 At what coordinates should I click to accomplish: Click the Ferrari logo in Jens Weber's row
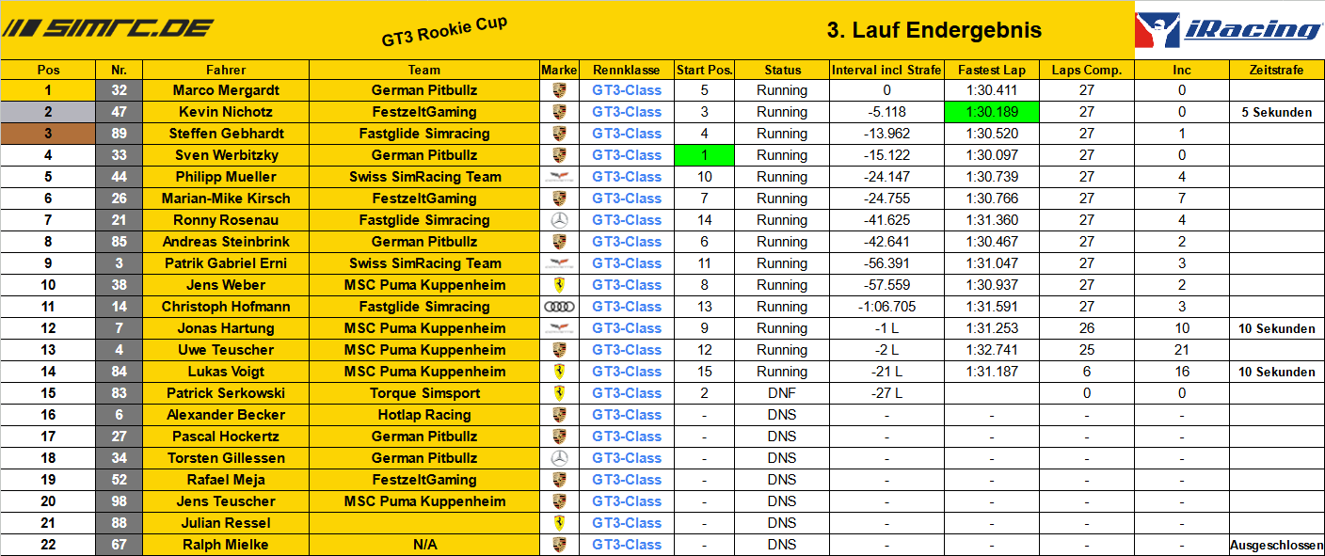click(559, 285)
